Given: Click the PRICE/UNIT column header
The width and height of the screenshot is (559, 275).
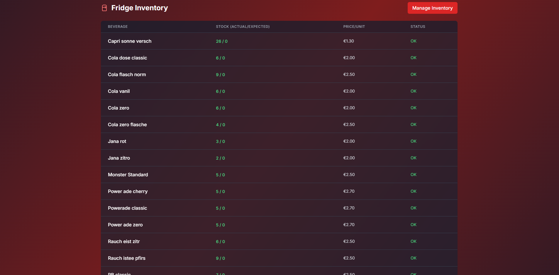Looking at the screenshot, I should 354,27.
